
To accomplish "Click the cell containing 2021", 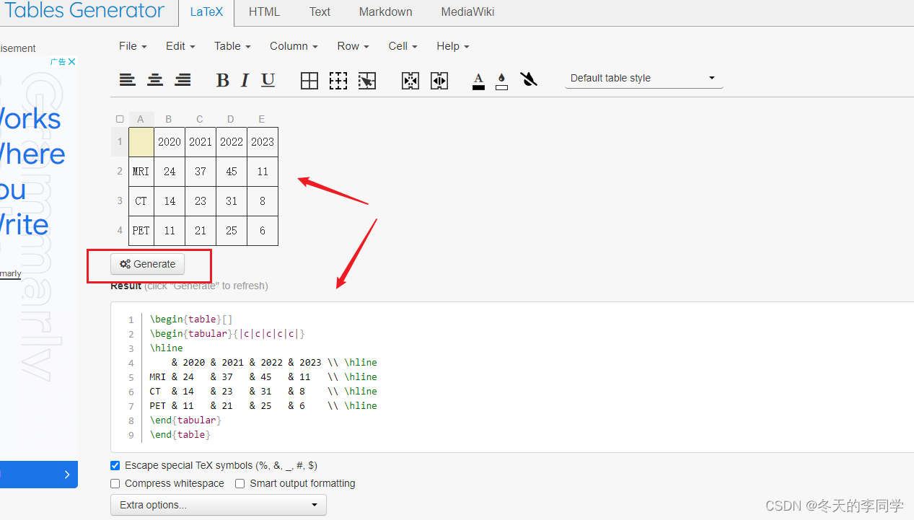I will click(x=201, y=142).
